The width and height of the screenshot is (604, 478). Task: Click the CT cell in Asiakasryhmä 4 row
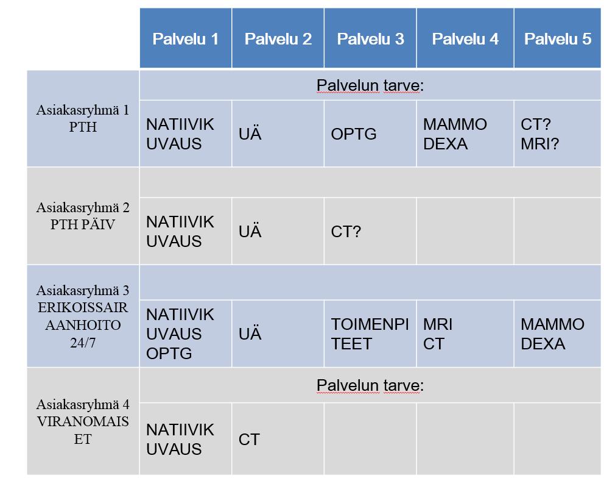point(278,439)
